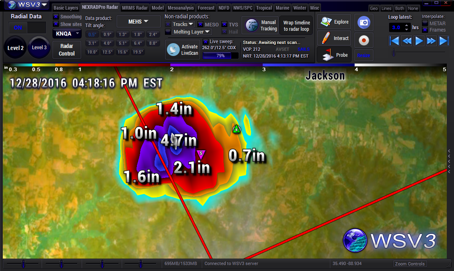Toggle the Smoothing checkbox
The image size is (454, 271).
tap(56, 16)
